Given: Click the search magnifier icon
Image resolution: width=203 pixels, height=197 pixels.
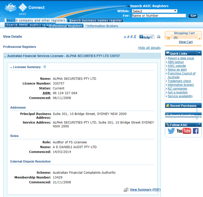Looking at the screenshot, I should click(x=128, y=6).
